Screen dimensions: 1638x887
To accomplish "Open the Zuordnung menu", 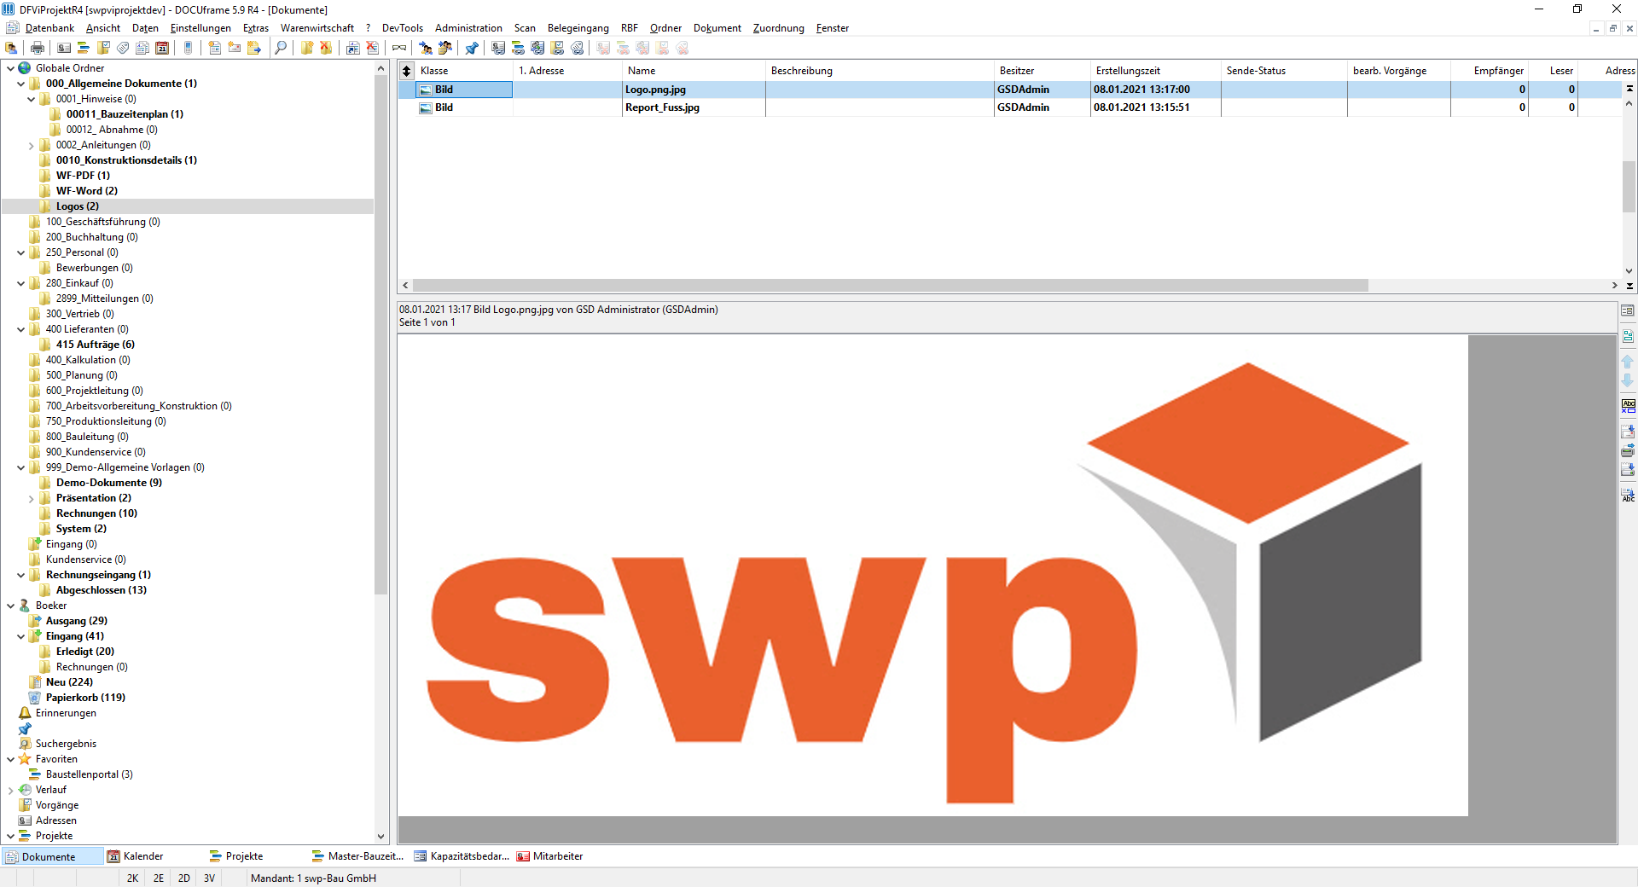I will tap(778, 28).
